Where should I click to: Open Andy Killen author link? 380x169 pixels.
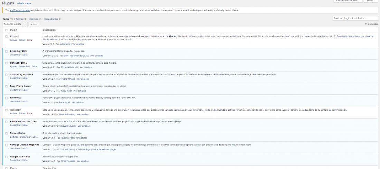(66, 91)
